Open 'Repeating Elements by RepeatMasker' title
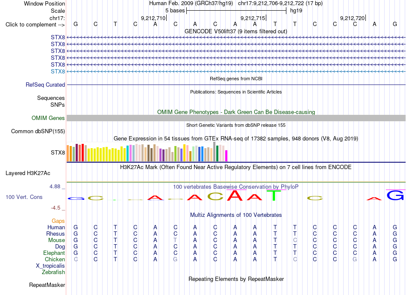This screenshot has width=406, height=295. [236, 279]
